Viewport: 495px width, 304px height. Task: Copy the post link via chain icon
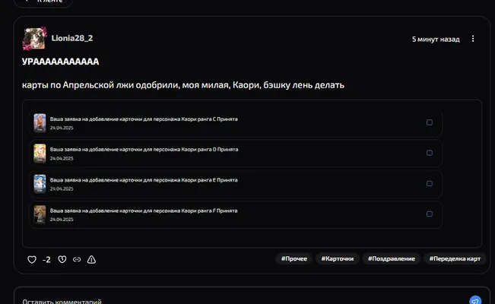click(x=77, y=259)
